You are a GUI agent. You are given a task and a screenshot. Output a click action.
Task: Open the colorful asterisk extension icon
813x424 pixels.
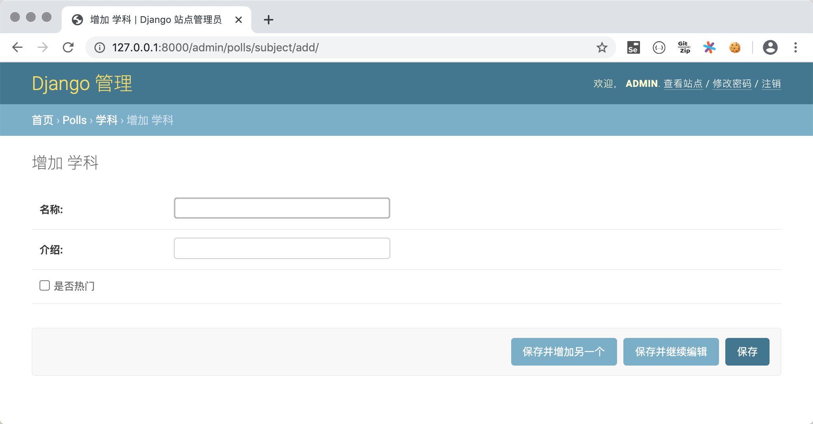click(709, 47)
